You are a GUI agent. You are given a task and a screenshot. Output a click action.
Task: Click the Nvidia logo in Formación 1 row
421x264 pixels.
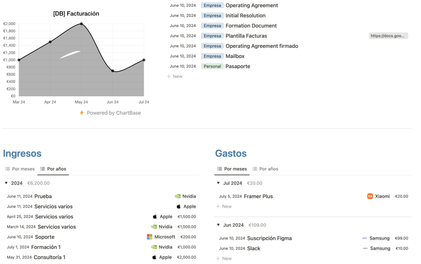[154, 247]
